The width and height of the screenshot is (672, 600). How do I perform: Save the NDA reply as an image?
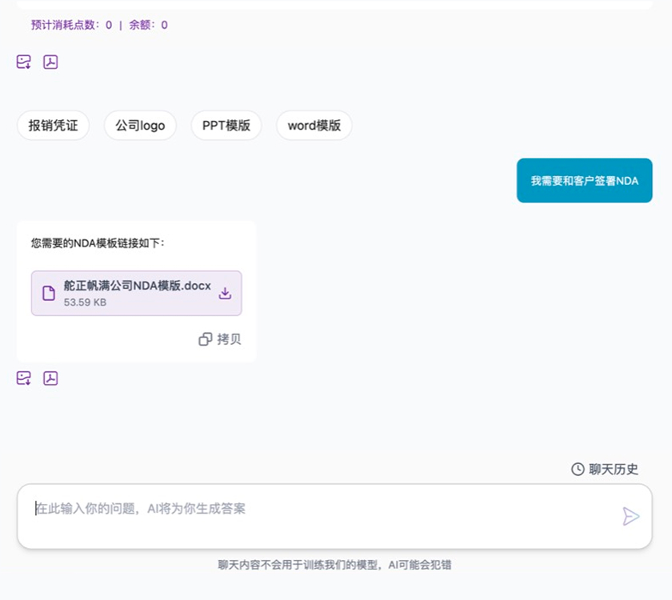pyautogui.click(x=24, y=378)
